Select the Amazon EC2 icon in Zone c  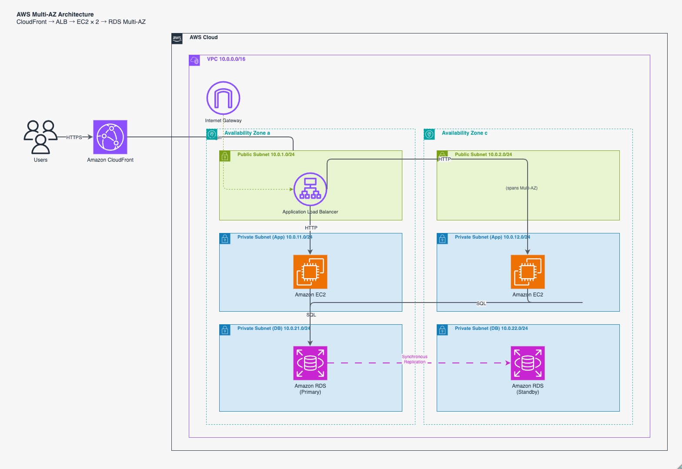(528, 272)
